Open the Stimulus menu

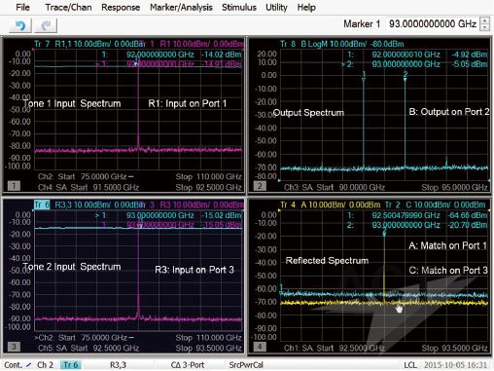click(239, 7)
